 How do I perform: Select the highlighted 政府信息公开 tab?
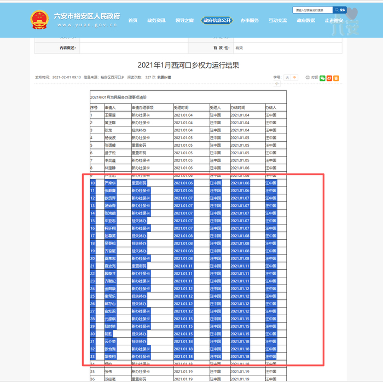[217, 20]
